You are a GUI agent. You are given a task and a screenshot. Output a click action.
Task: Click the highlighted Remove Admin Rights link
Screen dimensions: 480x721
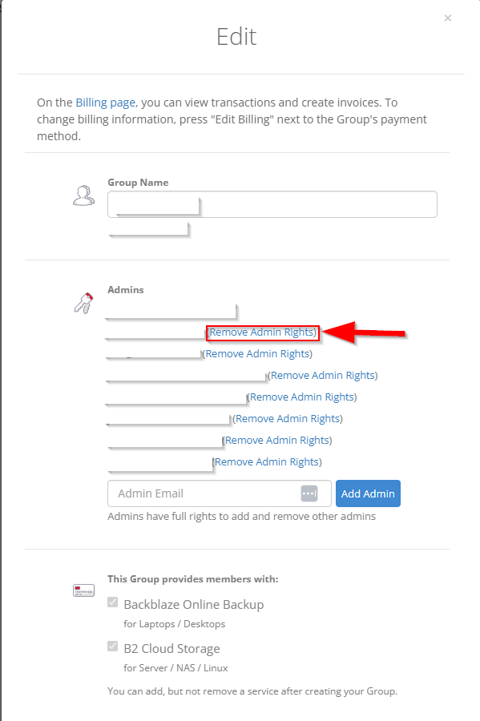262,332
